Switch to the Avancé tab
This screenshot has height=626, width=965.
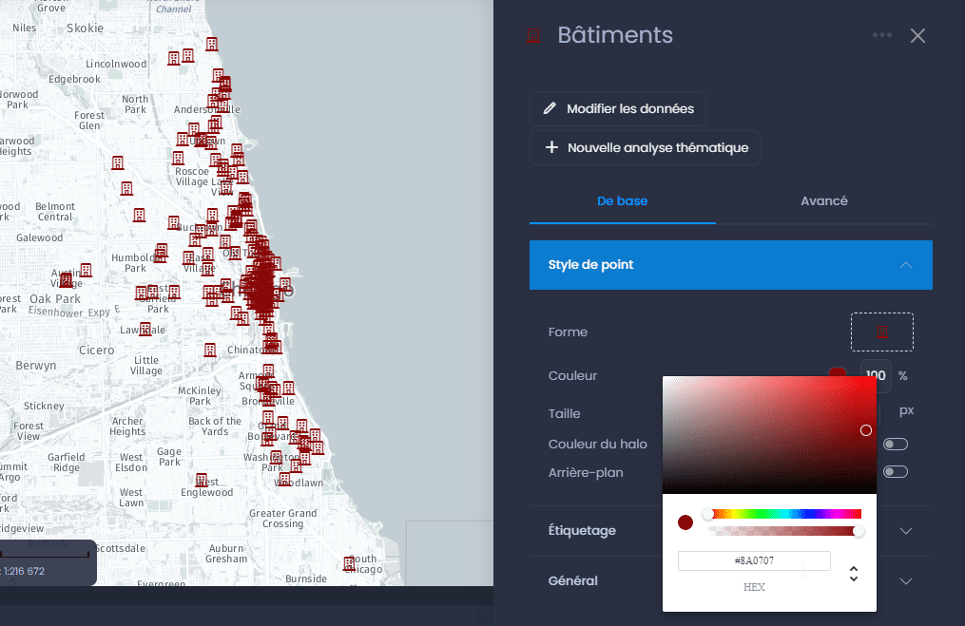tap(824, 201)
